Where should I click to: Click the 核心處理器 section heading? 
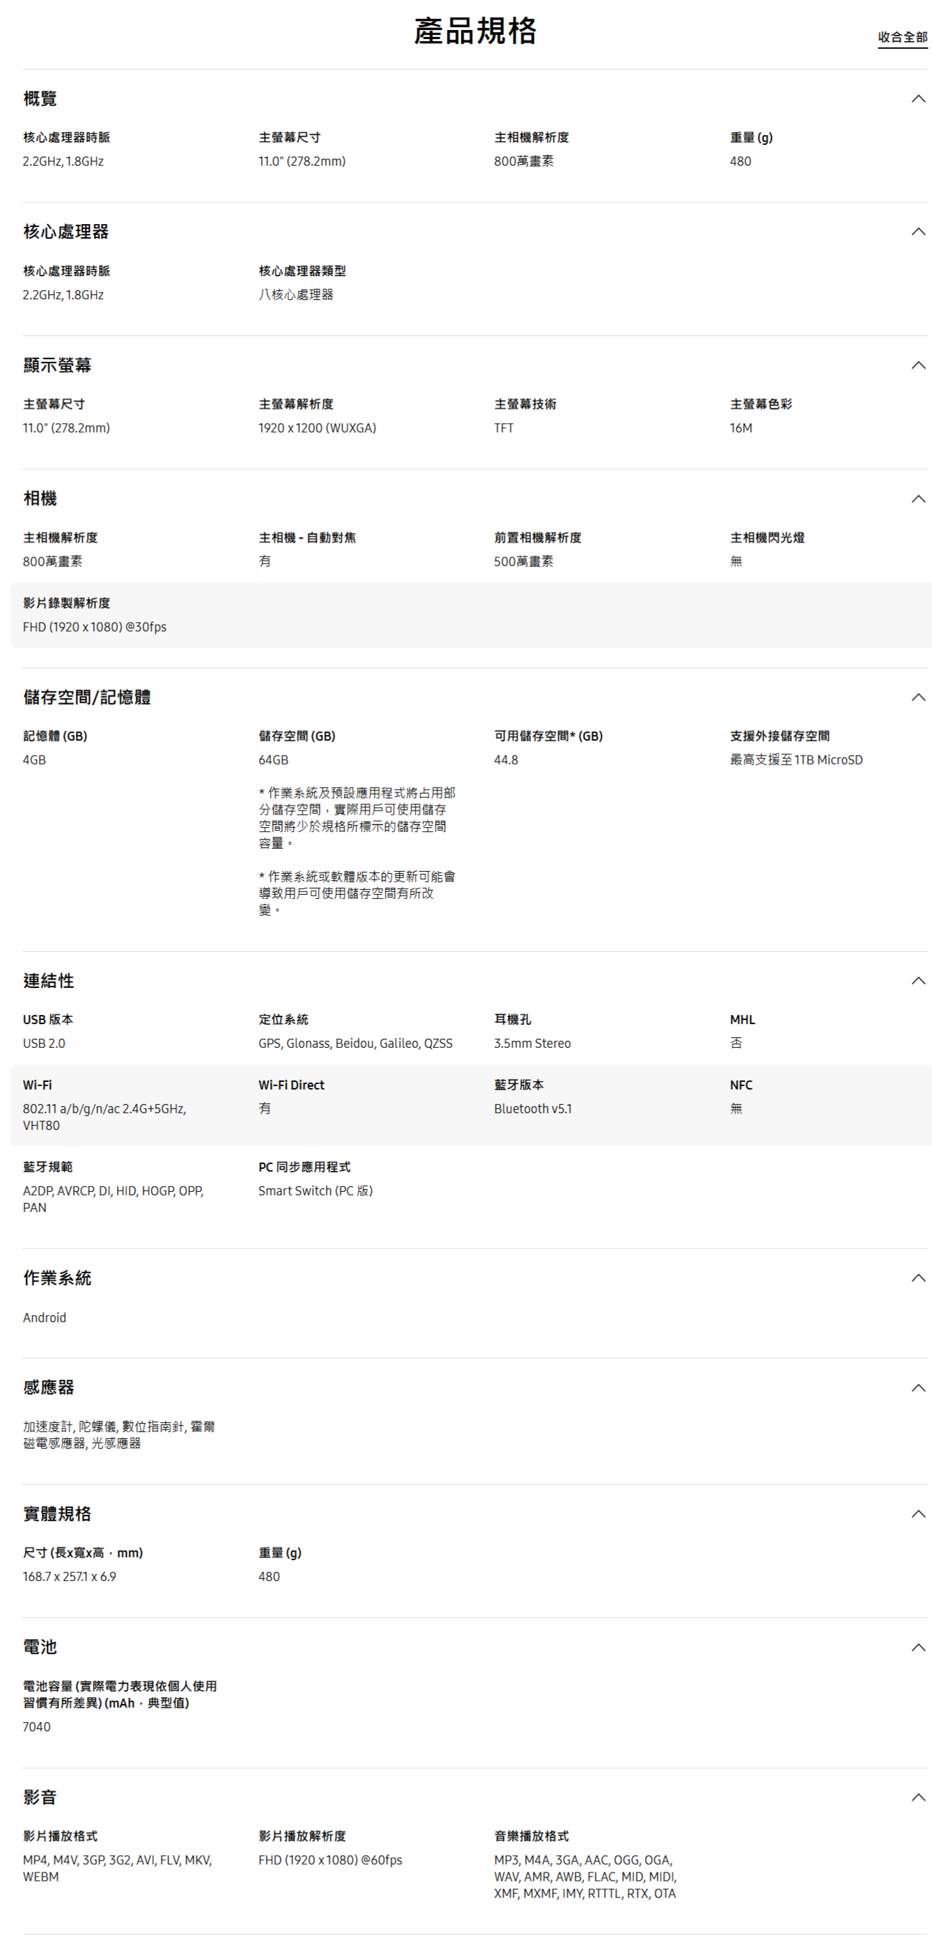pos(65,232)
